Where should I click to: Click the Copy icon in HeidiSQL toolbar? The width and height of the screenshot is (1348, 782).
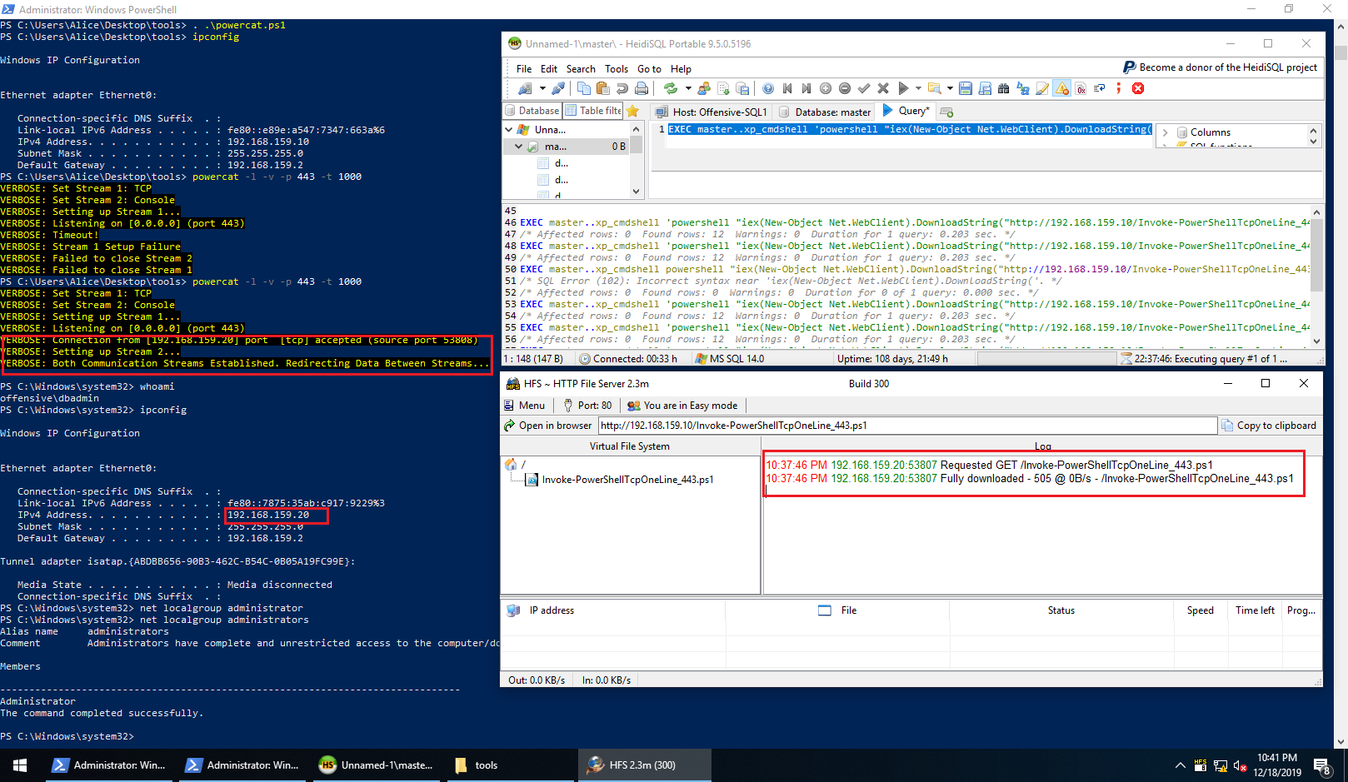coord(583,88)
